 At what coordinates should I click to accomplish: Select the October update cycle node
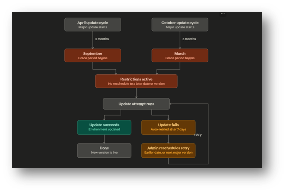pos(180,25)
